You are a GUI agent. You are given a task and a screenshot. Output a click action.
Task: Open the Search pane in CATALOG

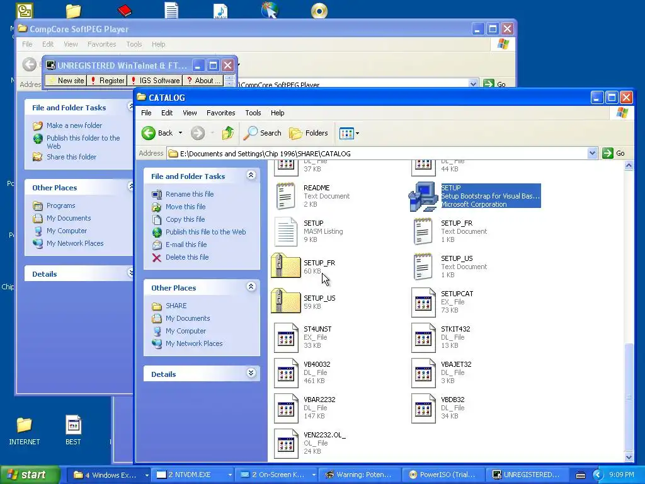pos(262,133)
